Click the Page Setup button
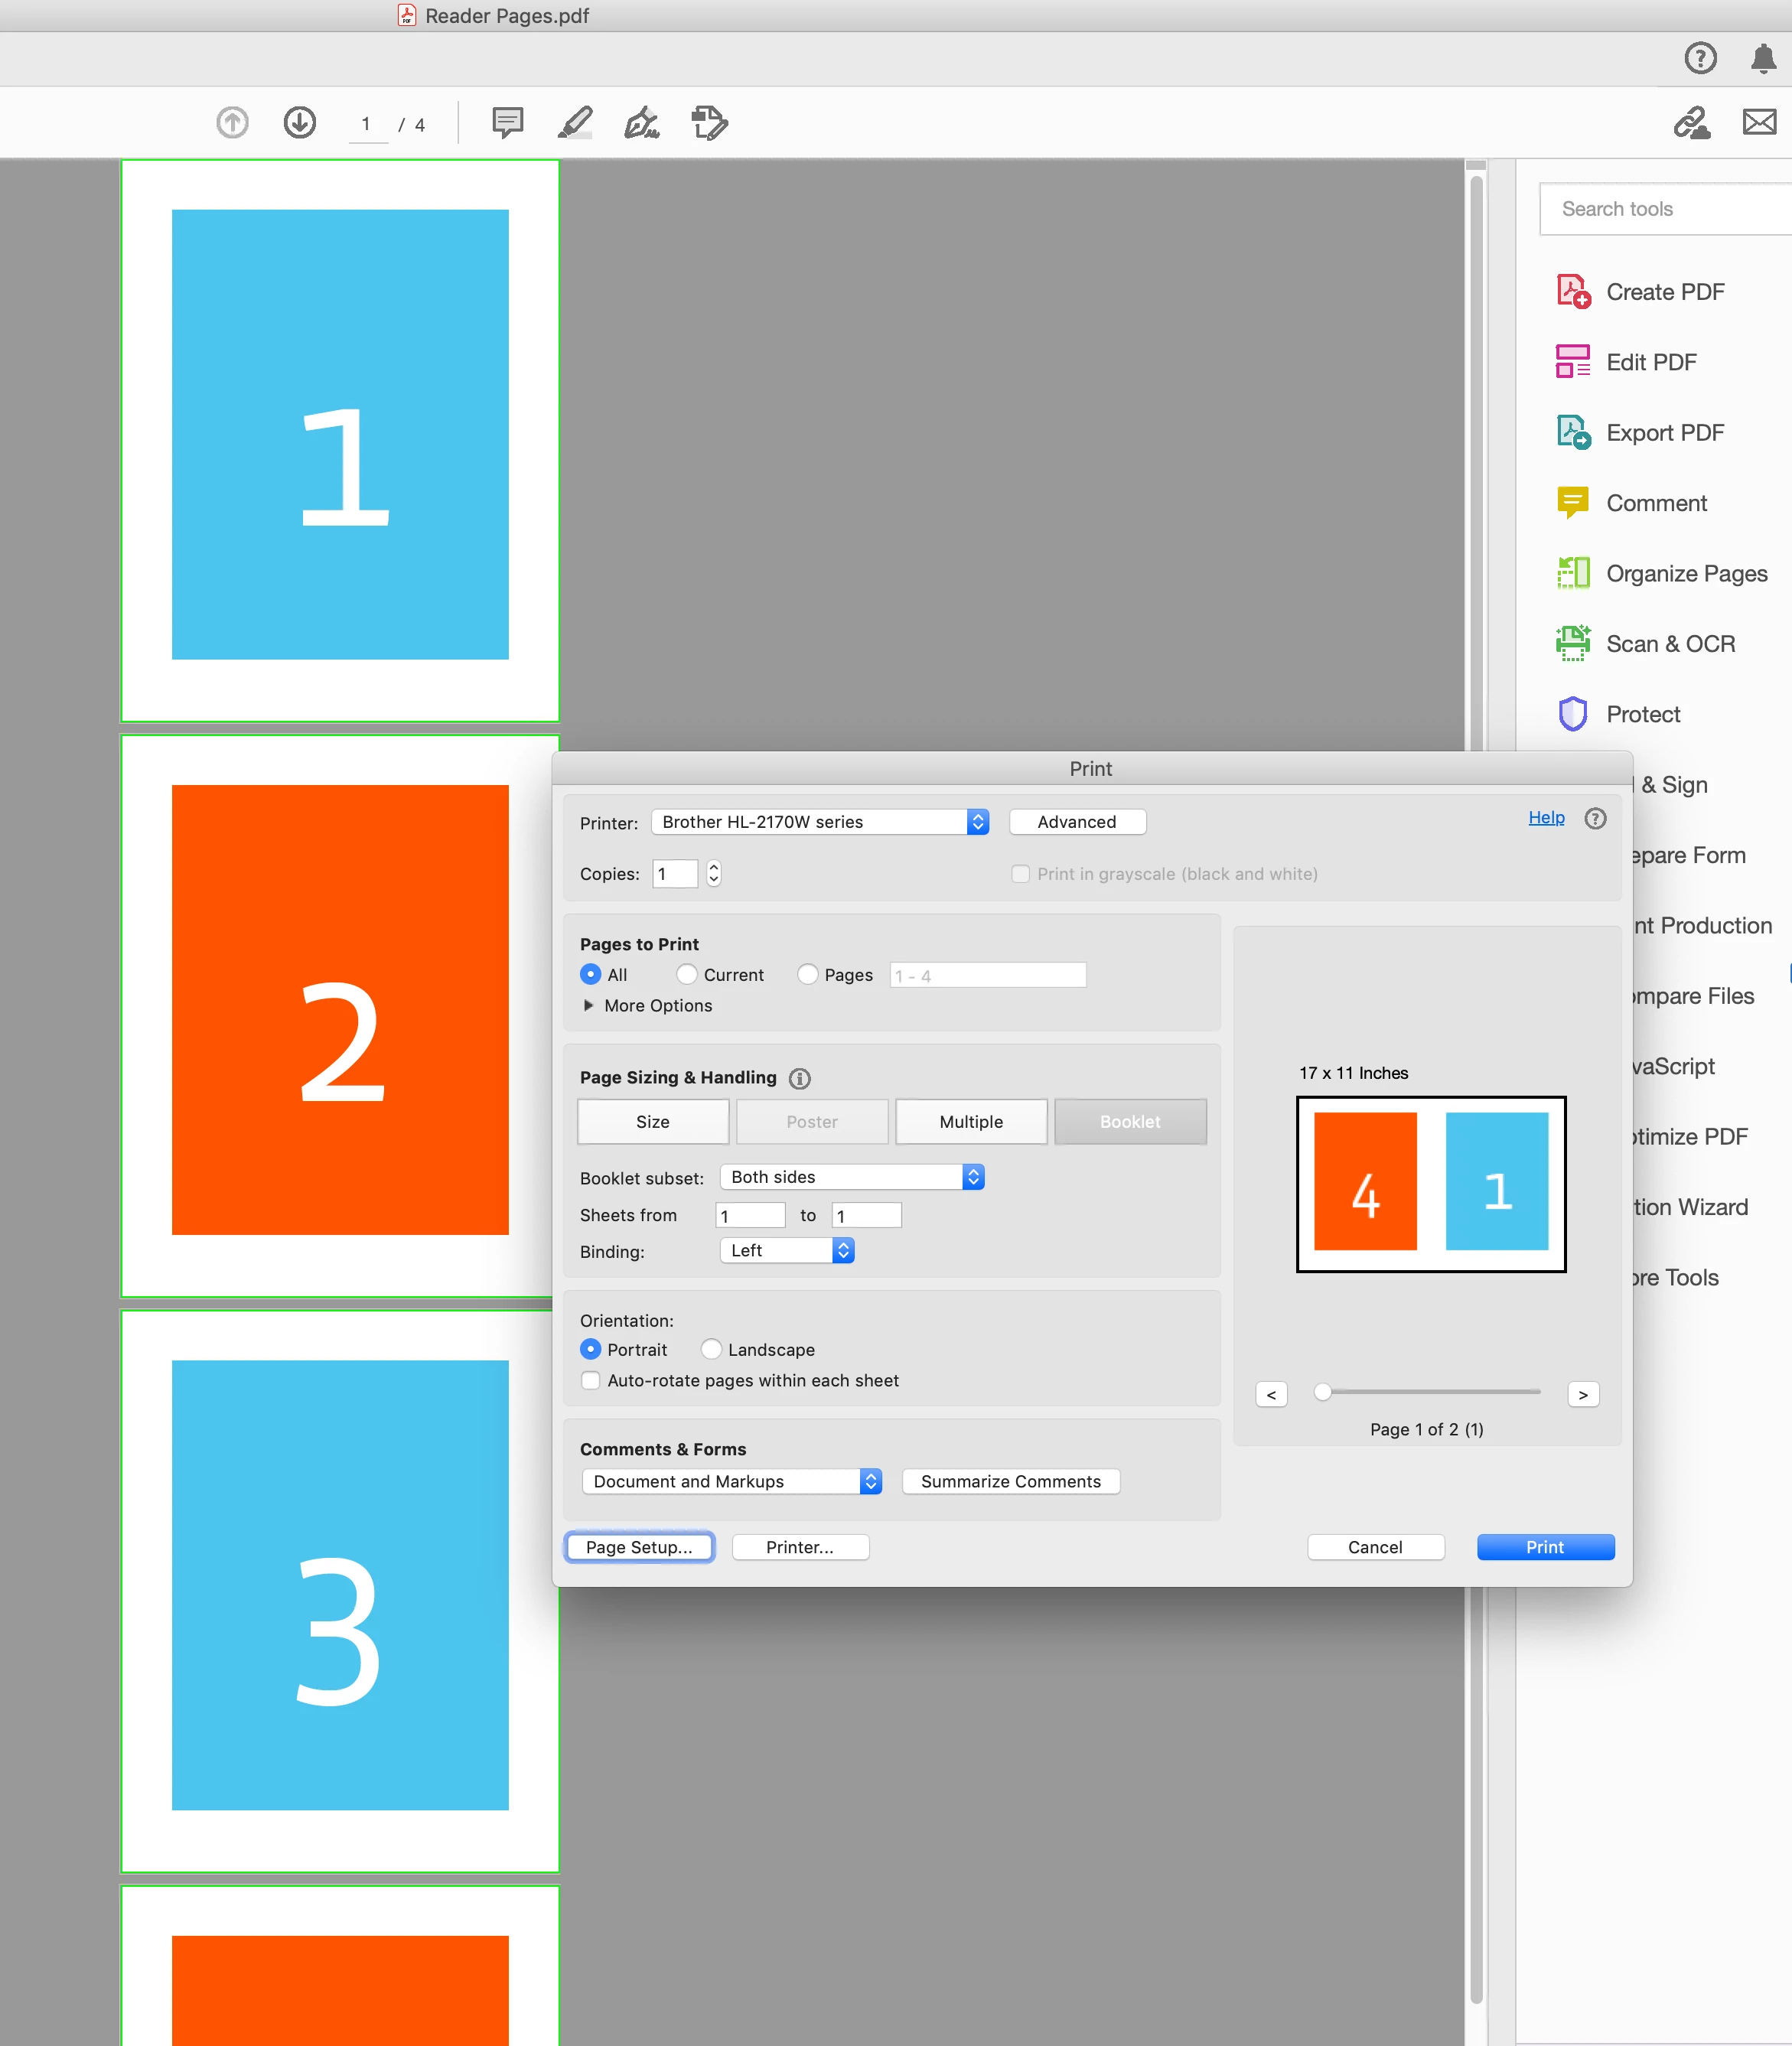Viewport: 1792px width, 2046px height. 639,1547
